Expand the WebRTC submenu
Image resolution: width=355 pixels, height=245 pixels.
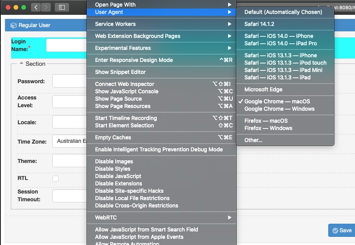(x=162, y=218)
